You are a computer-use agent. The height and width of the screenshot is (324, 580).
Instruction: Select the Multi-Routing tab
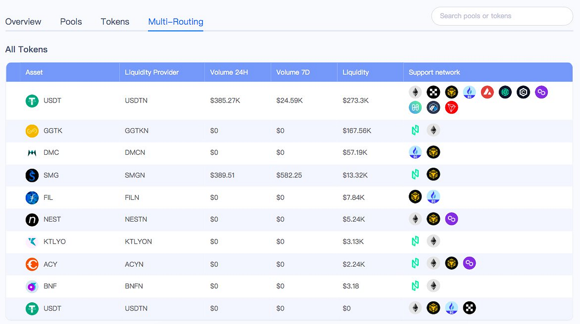[176, 22]
